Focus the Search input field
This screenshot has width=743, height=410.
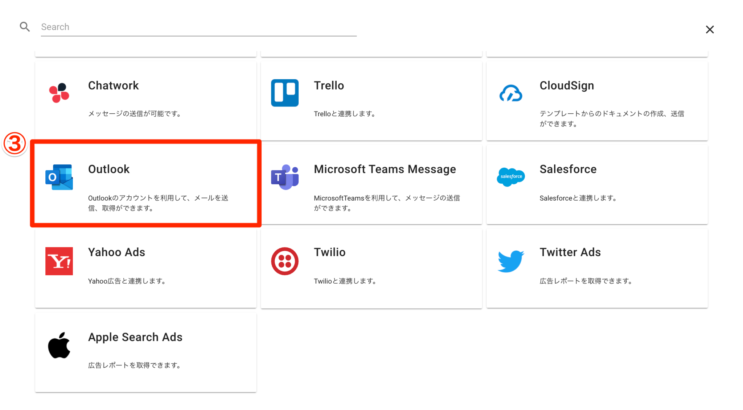pos(198,27)
